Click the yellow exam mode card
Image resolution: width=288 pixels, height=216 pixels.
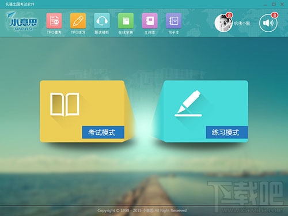click(x=85, y=111)
